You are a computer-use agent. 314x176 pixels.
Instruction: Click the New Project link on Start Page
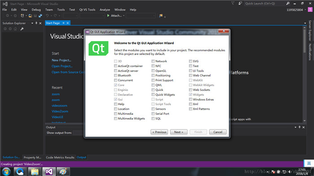(61, 60)
